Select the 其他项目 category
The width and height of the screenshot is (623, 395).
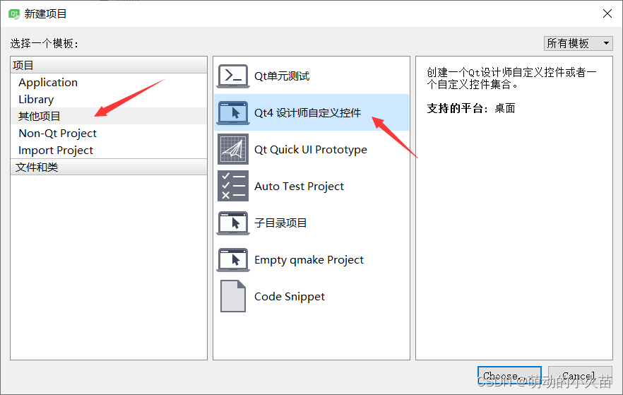(x=109, y=116)
